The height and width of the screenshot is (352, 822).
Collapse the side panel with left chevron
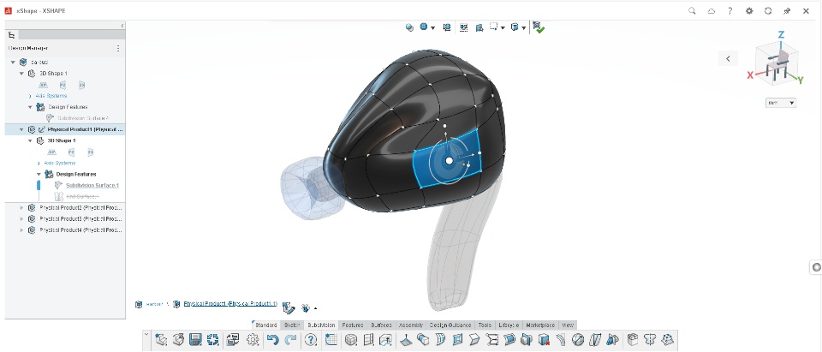click(122, 26)
